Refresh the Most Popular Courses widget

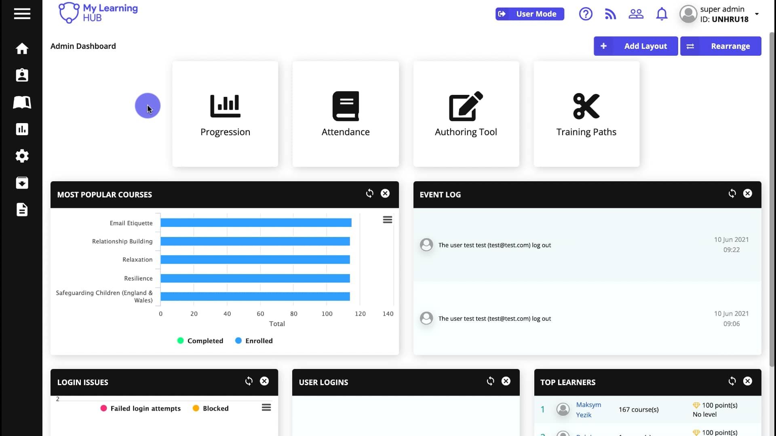click(369, 193)
